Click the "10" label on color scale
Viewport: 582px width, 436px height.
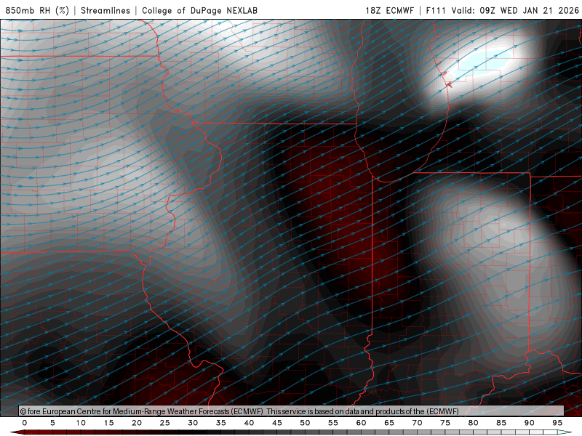tap(81, 423)
